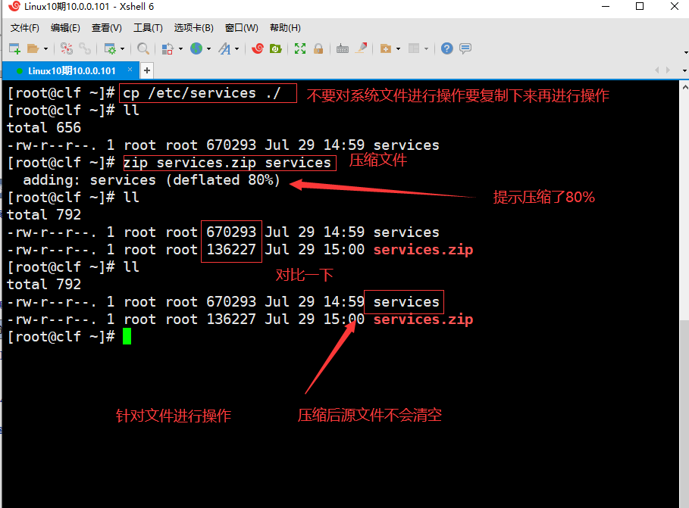Click the New Session toolbar icon
The width and height of the screenshot is (689, 508).
click(14, 48)
